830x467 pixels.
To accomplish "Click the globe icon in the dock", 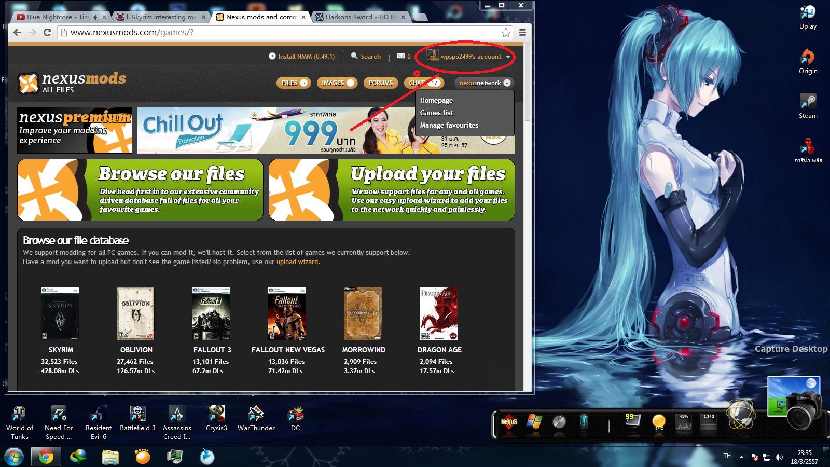I will pyautogui.click(x=740, y=415).
